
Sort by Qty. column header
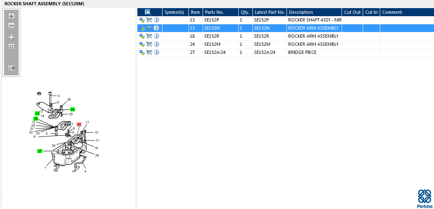pyautogui.click(x=246, y=12)
